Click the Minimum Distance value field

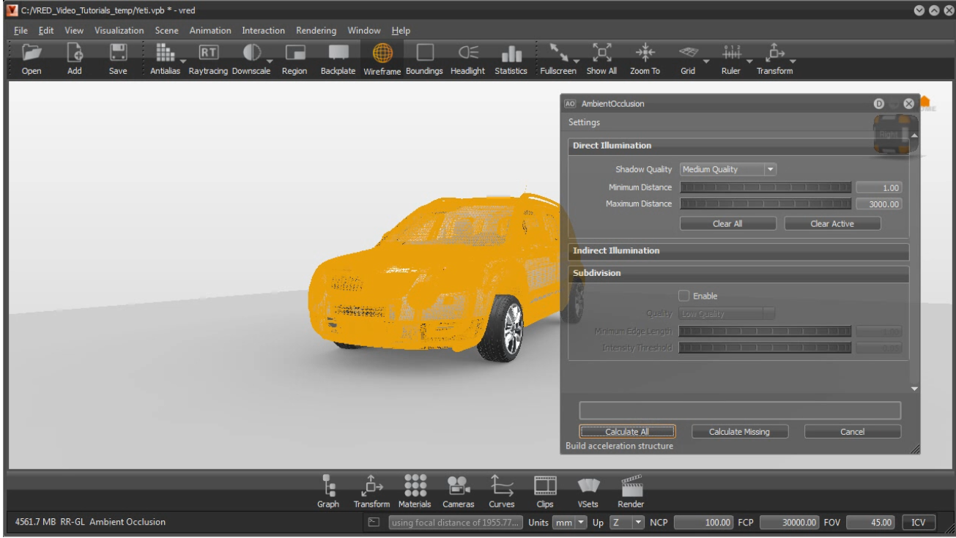tap(879, 187)
